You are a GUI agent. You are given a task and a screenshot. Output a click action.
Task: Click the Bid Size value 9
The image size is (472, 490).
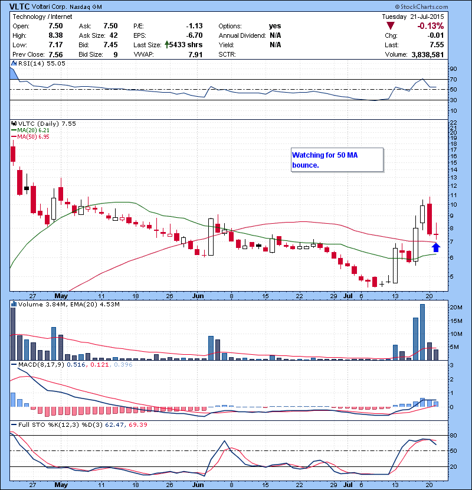pos(116,54)
